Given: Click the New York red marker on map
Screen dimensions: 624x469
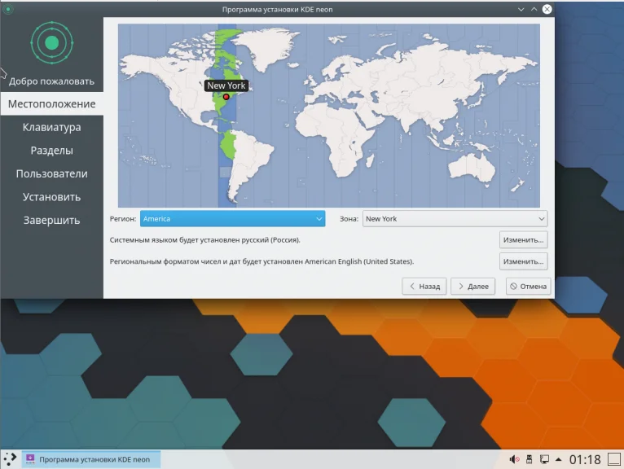Looking at the screenshot, I should pos(226,97).
